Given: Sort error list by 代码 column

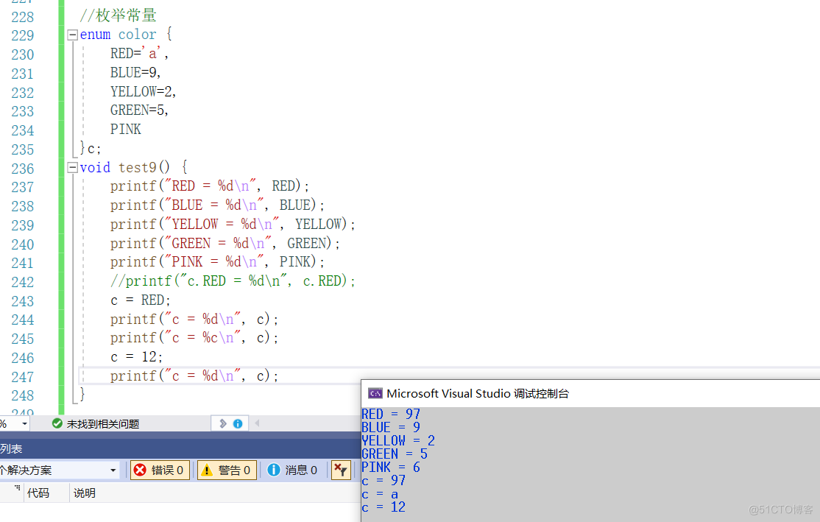Looking at the screenshot, I should 38,493.
